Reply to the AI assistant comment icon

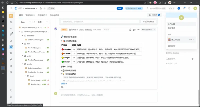pos(134,30)
